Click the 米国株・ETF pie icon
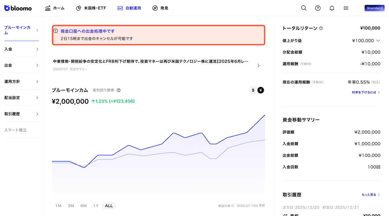Image resolution: width=389 pixels, height=216 pixels. [79, 8]
